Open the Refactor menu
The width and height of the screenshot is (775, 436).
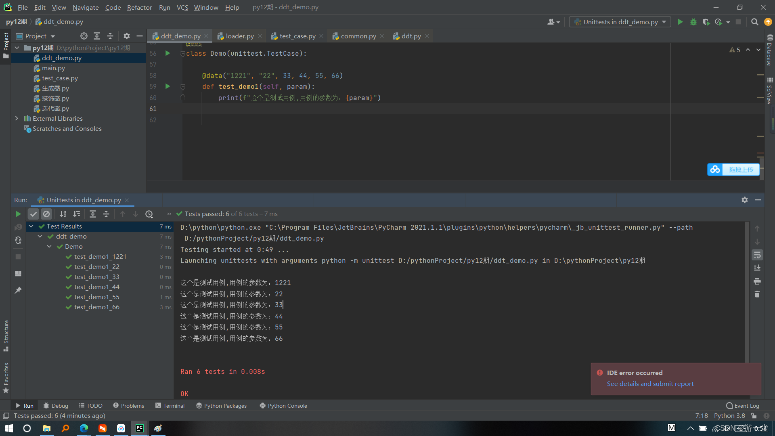click(x=139, y=7)
